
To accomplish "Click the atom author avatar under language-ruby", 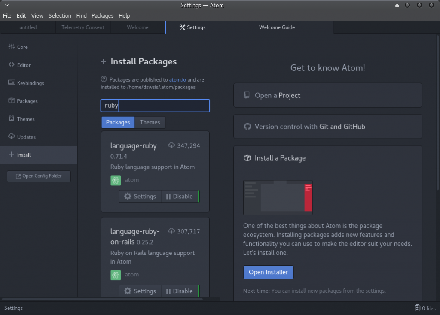I will coord(116,180).
